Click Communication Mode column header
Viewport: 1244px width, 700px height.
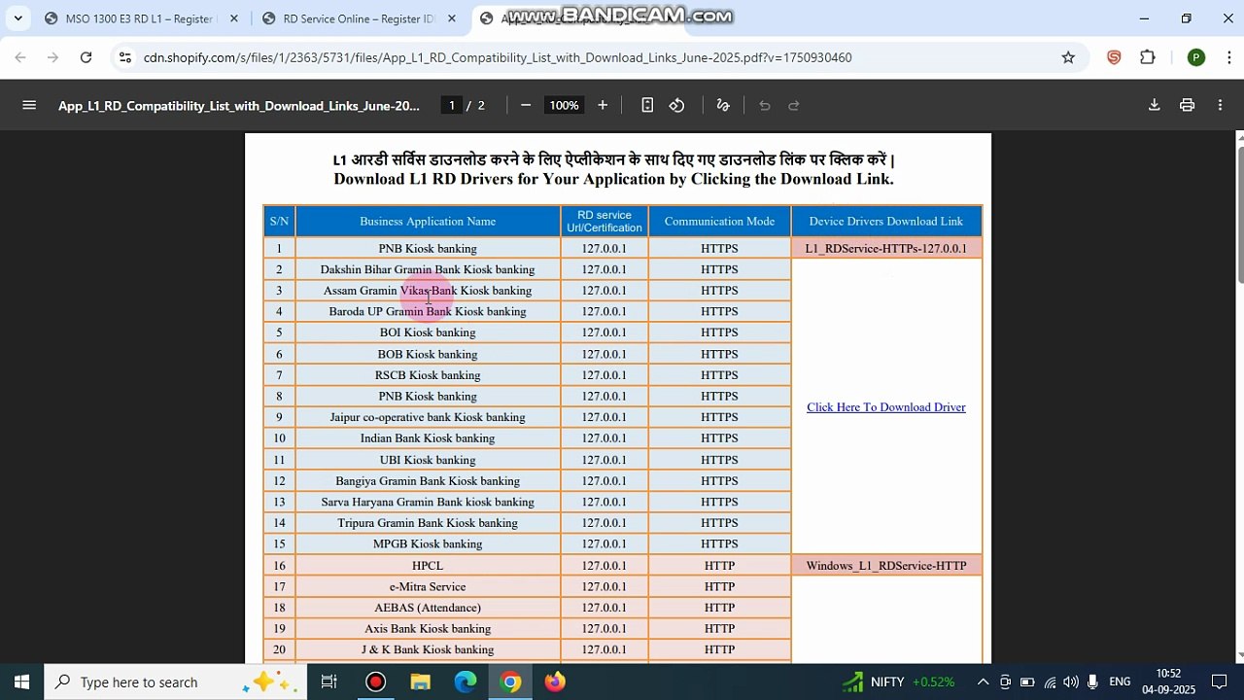719,222
